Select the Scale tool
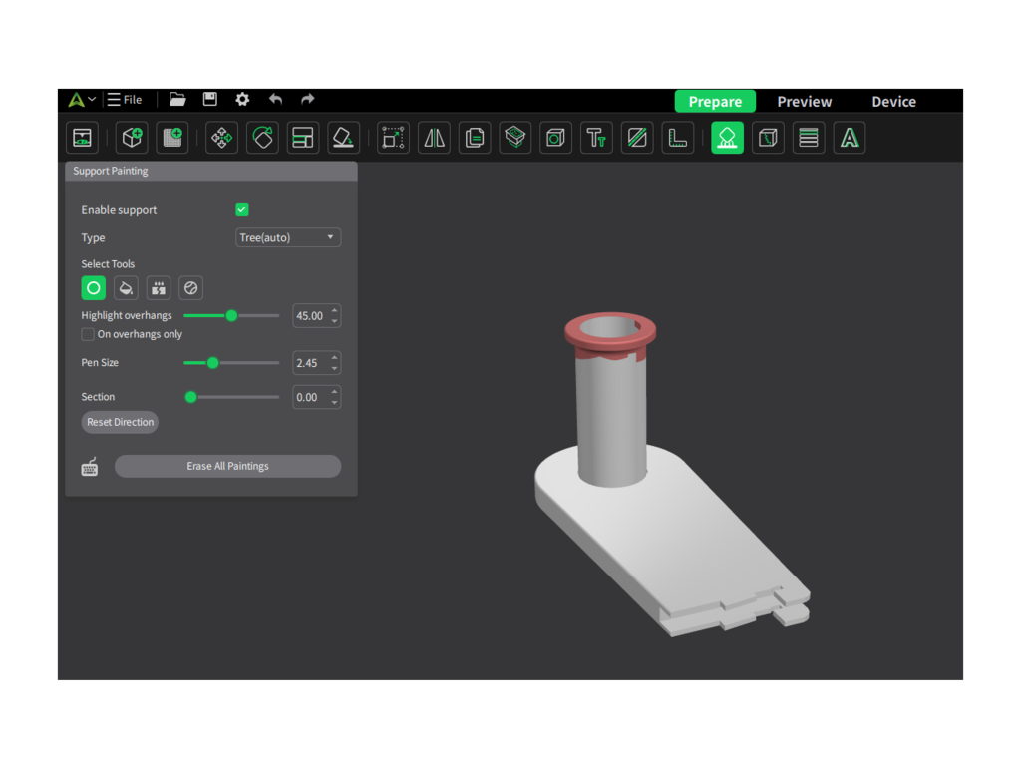 [x=393, y=138]
